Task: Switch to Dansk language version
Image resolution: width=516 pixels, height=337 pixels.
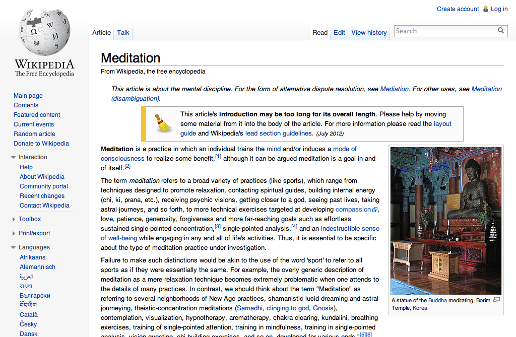Action: tap(28, 333)
